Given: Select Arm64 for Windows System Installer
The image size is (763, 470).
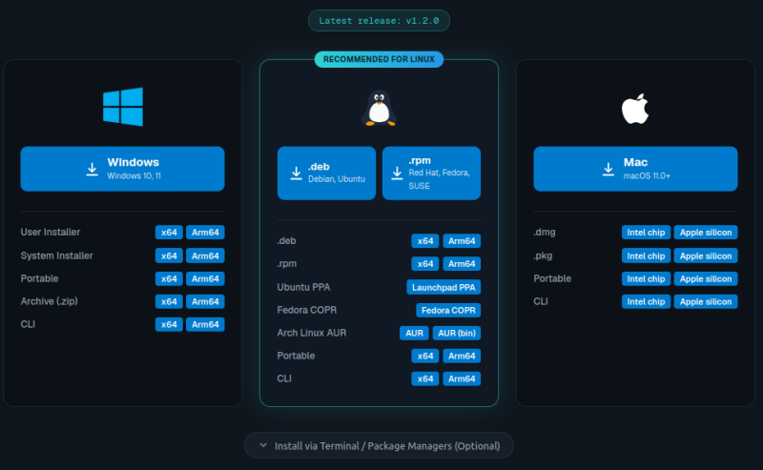Looking at the screenshot, I should 205,255.
